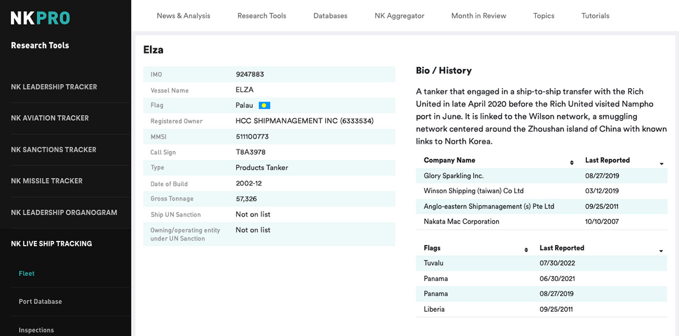Viewport: 679px width, 336px height.
Task: Open the NK Missile Tracker
Action: coord(46,181)
